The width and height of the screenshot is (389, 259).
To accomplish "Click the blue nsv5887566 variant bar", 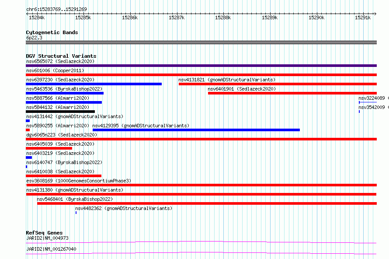I will click(x=64, y=102).
